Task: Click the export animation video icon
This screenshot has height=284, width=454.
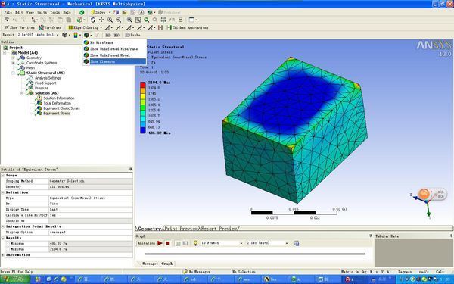Action: 296,243
